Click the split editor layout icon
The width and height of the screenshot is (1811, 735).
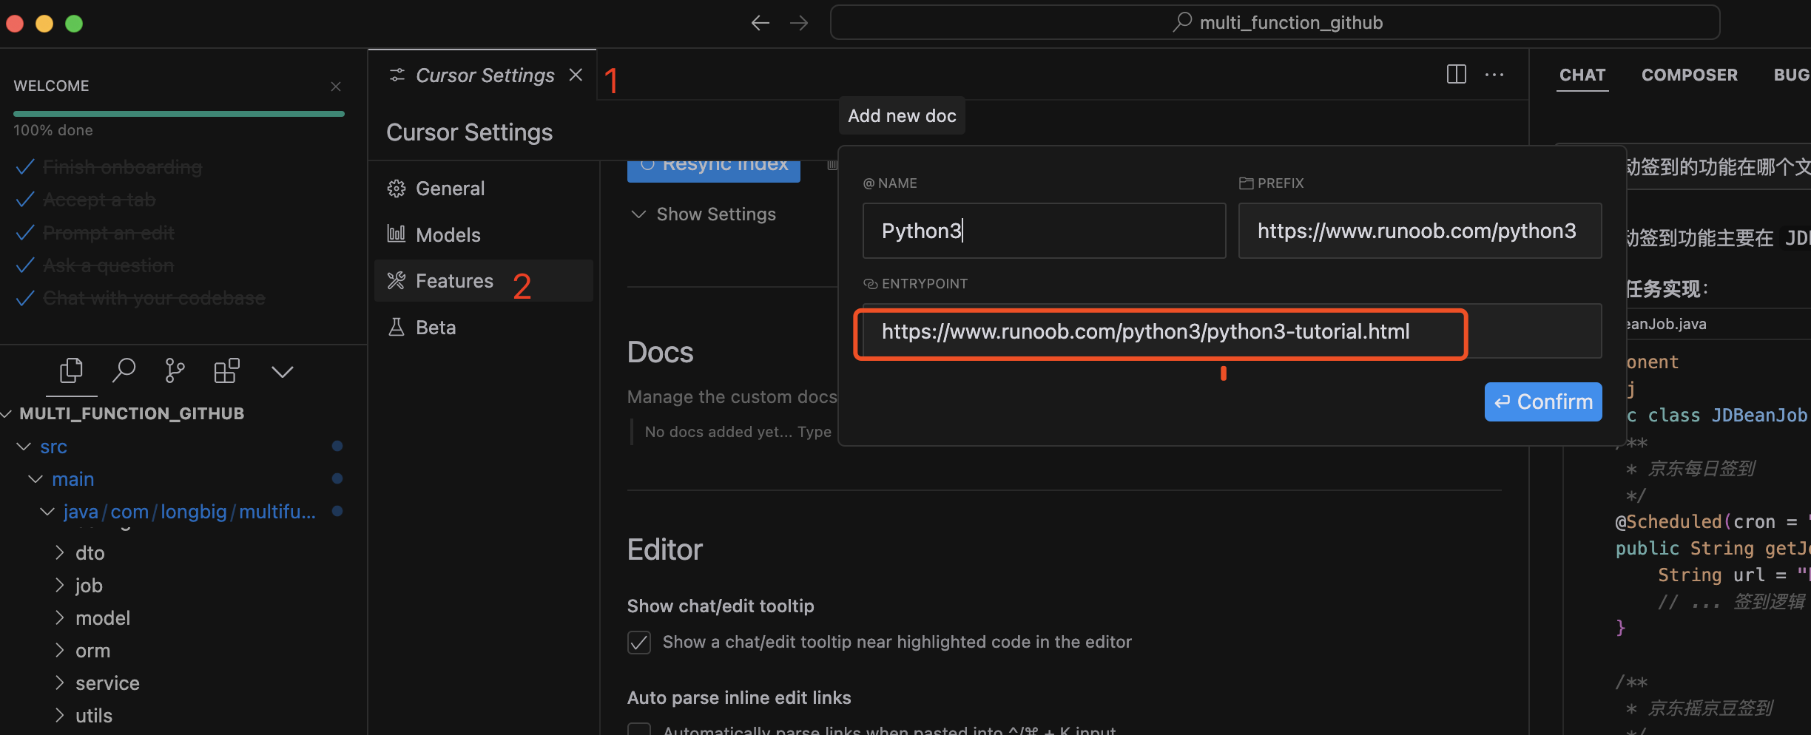pos(1456,75)
